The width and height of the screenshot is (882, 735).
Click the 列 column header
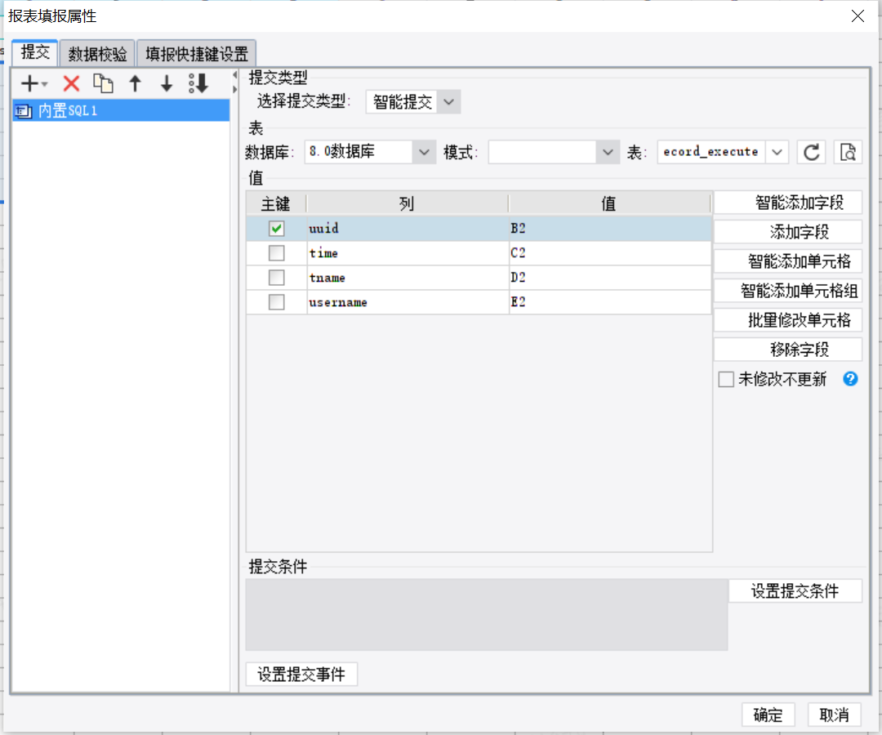[408, 203]
